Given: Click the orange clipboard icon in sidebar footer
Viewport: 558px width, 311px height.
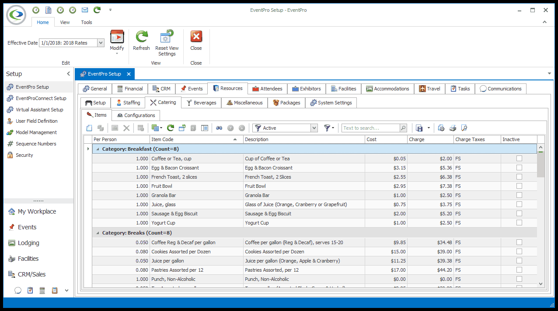Looking at the screenshot, I should (x=55, y=290).
